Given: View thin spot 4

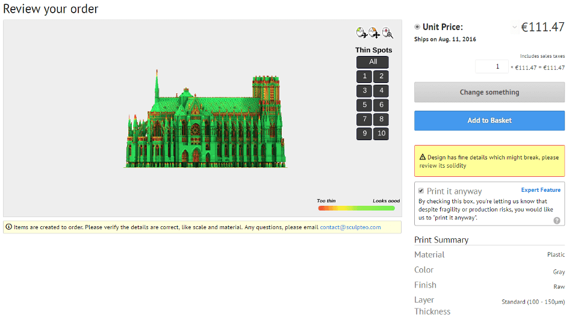Looking at the screenshot, I should click(x=381, y=91).
